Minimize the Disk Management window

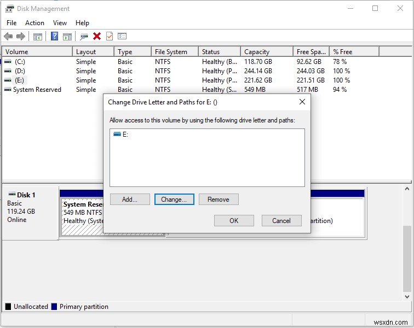tap(350, 8)
